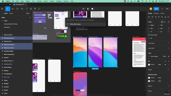Image resolution: width=171 pixels, height=96 pixels.
Task: Click the Create component icon
Action: coord(83,9)
